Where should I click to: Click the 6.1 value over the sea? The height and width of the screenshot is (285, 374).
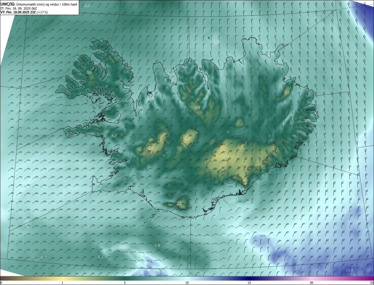point(101,257)
